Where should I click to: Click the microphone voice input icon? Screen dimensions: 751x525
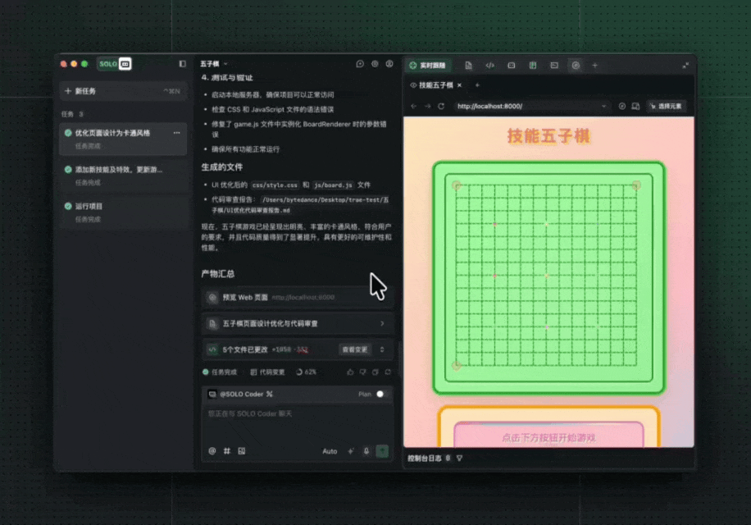[366, 451]
